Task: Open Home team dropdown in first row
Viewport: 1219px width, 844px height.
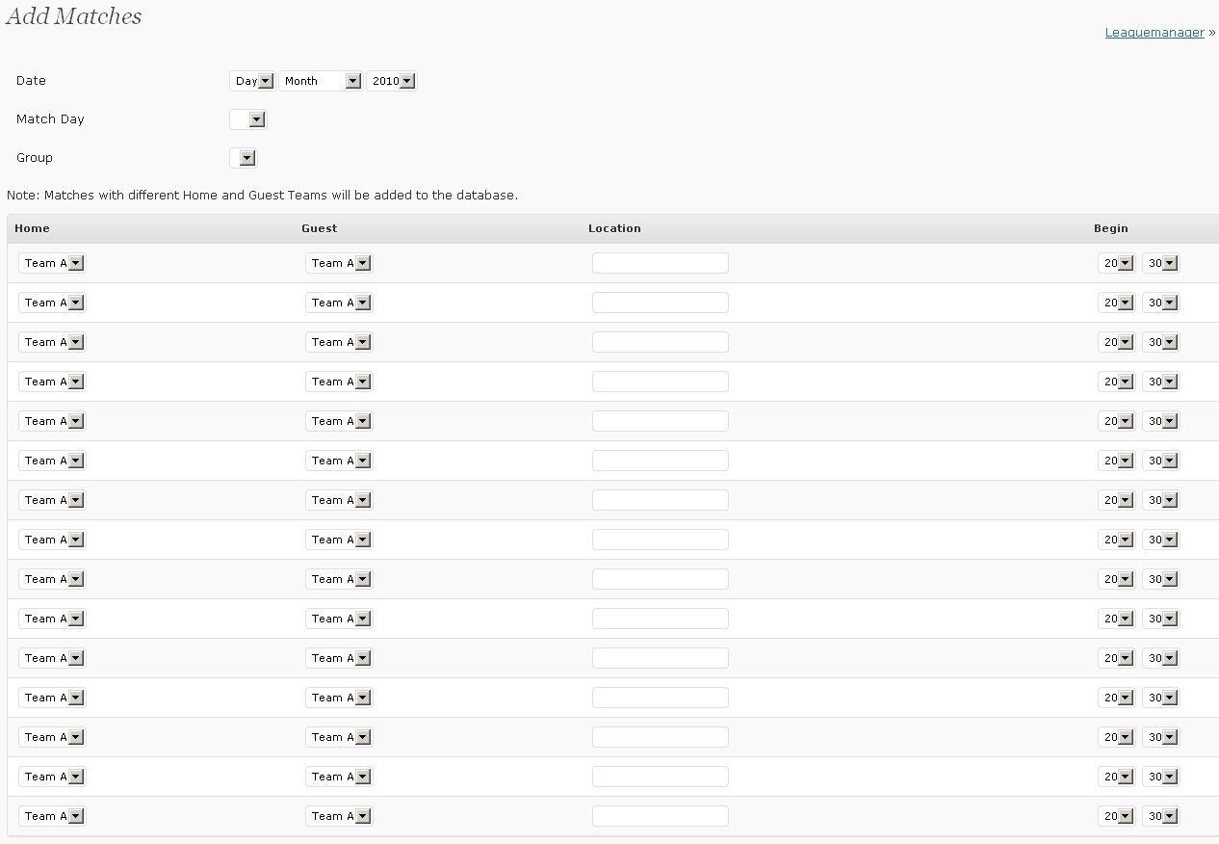Action: 53,263
